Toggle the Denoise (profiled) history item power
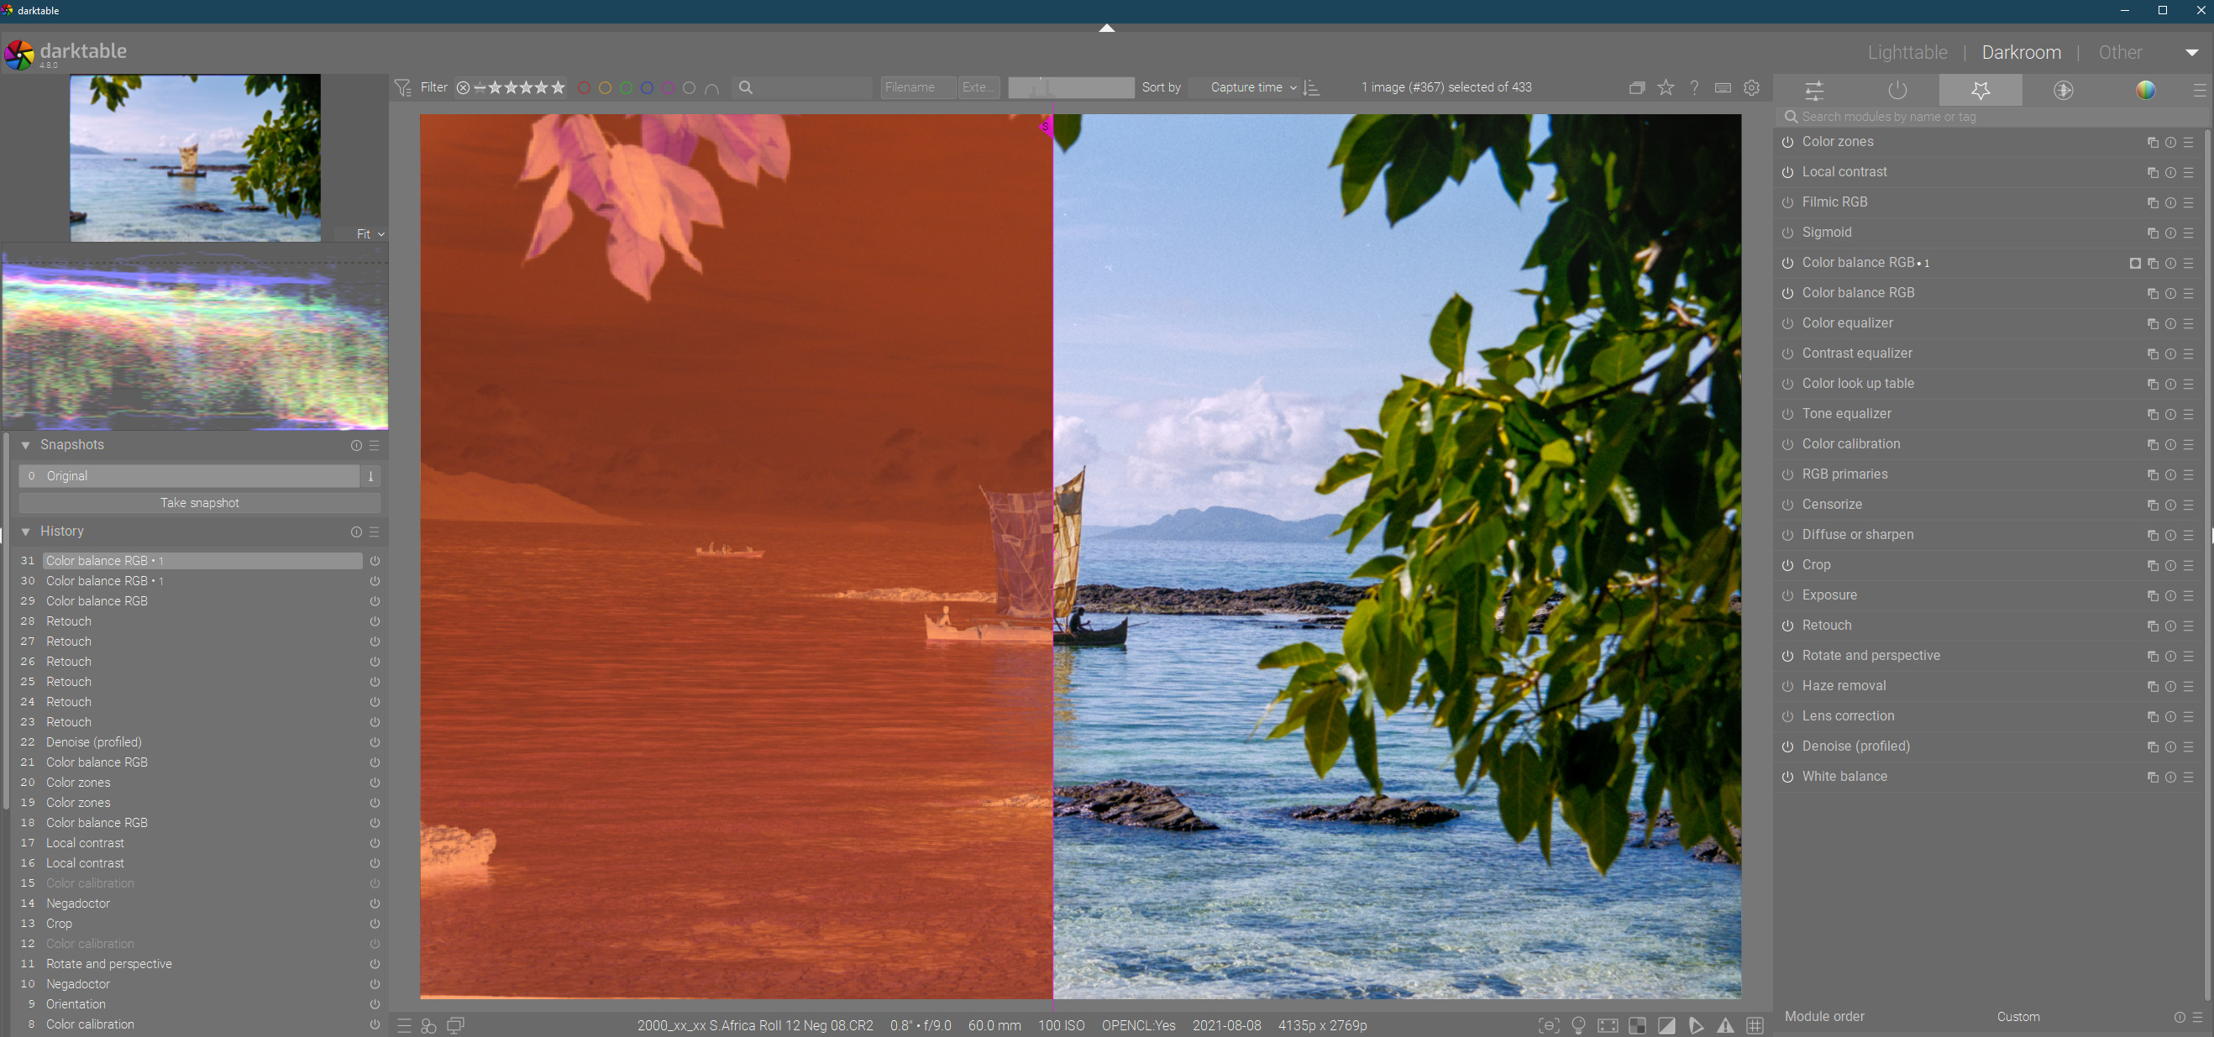Viewport: 2214px width, 1037px height. coord(375,742)
